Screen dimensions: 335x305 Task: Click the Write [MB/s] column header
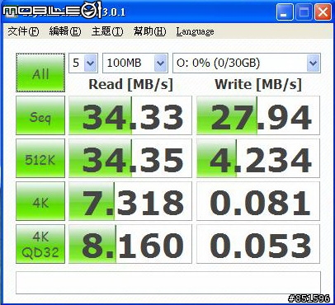tap(258, 85)
